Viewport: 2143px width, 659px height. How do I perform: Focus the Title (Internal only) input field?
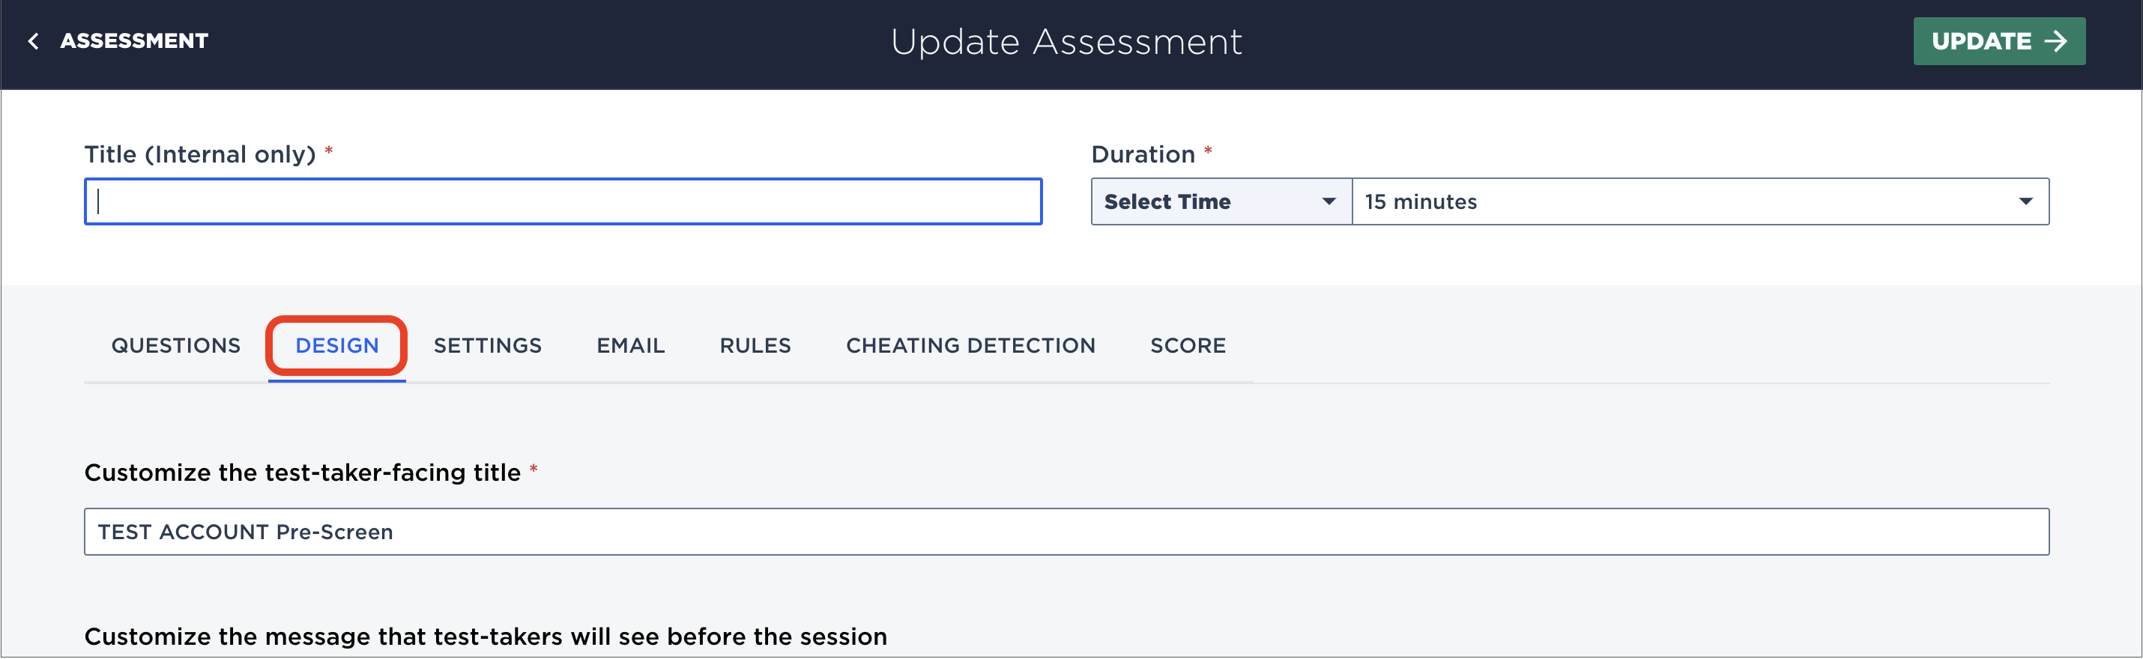563,201
